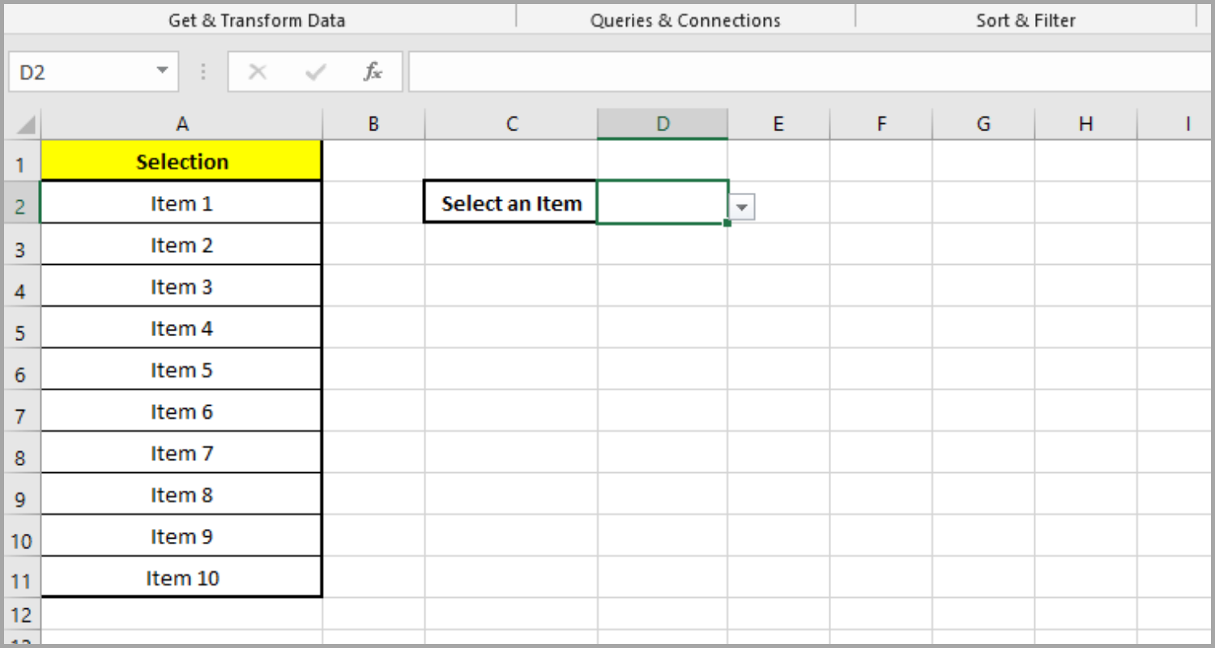Click the Enter checkmark formula bar icon
Viewport: 1215px width, 648px height.
(314, 71)
